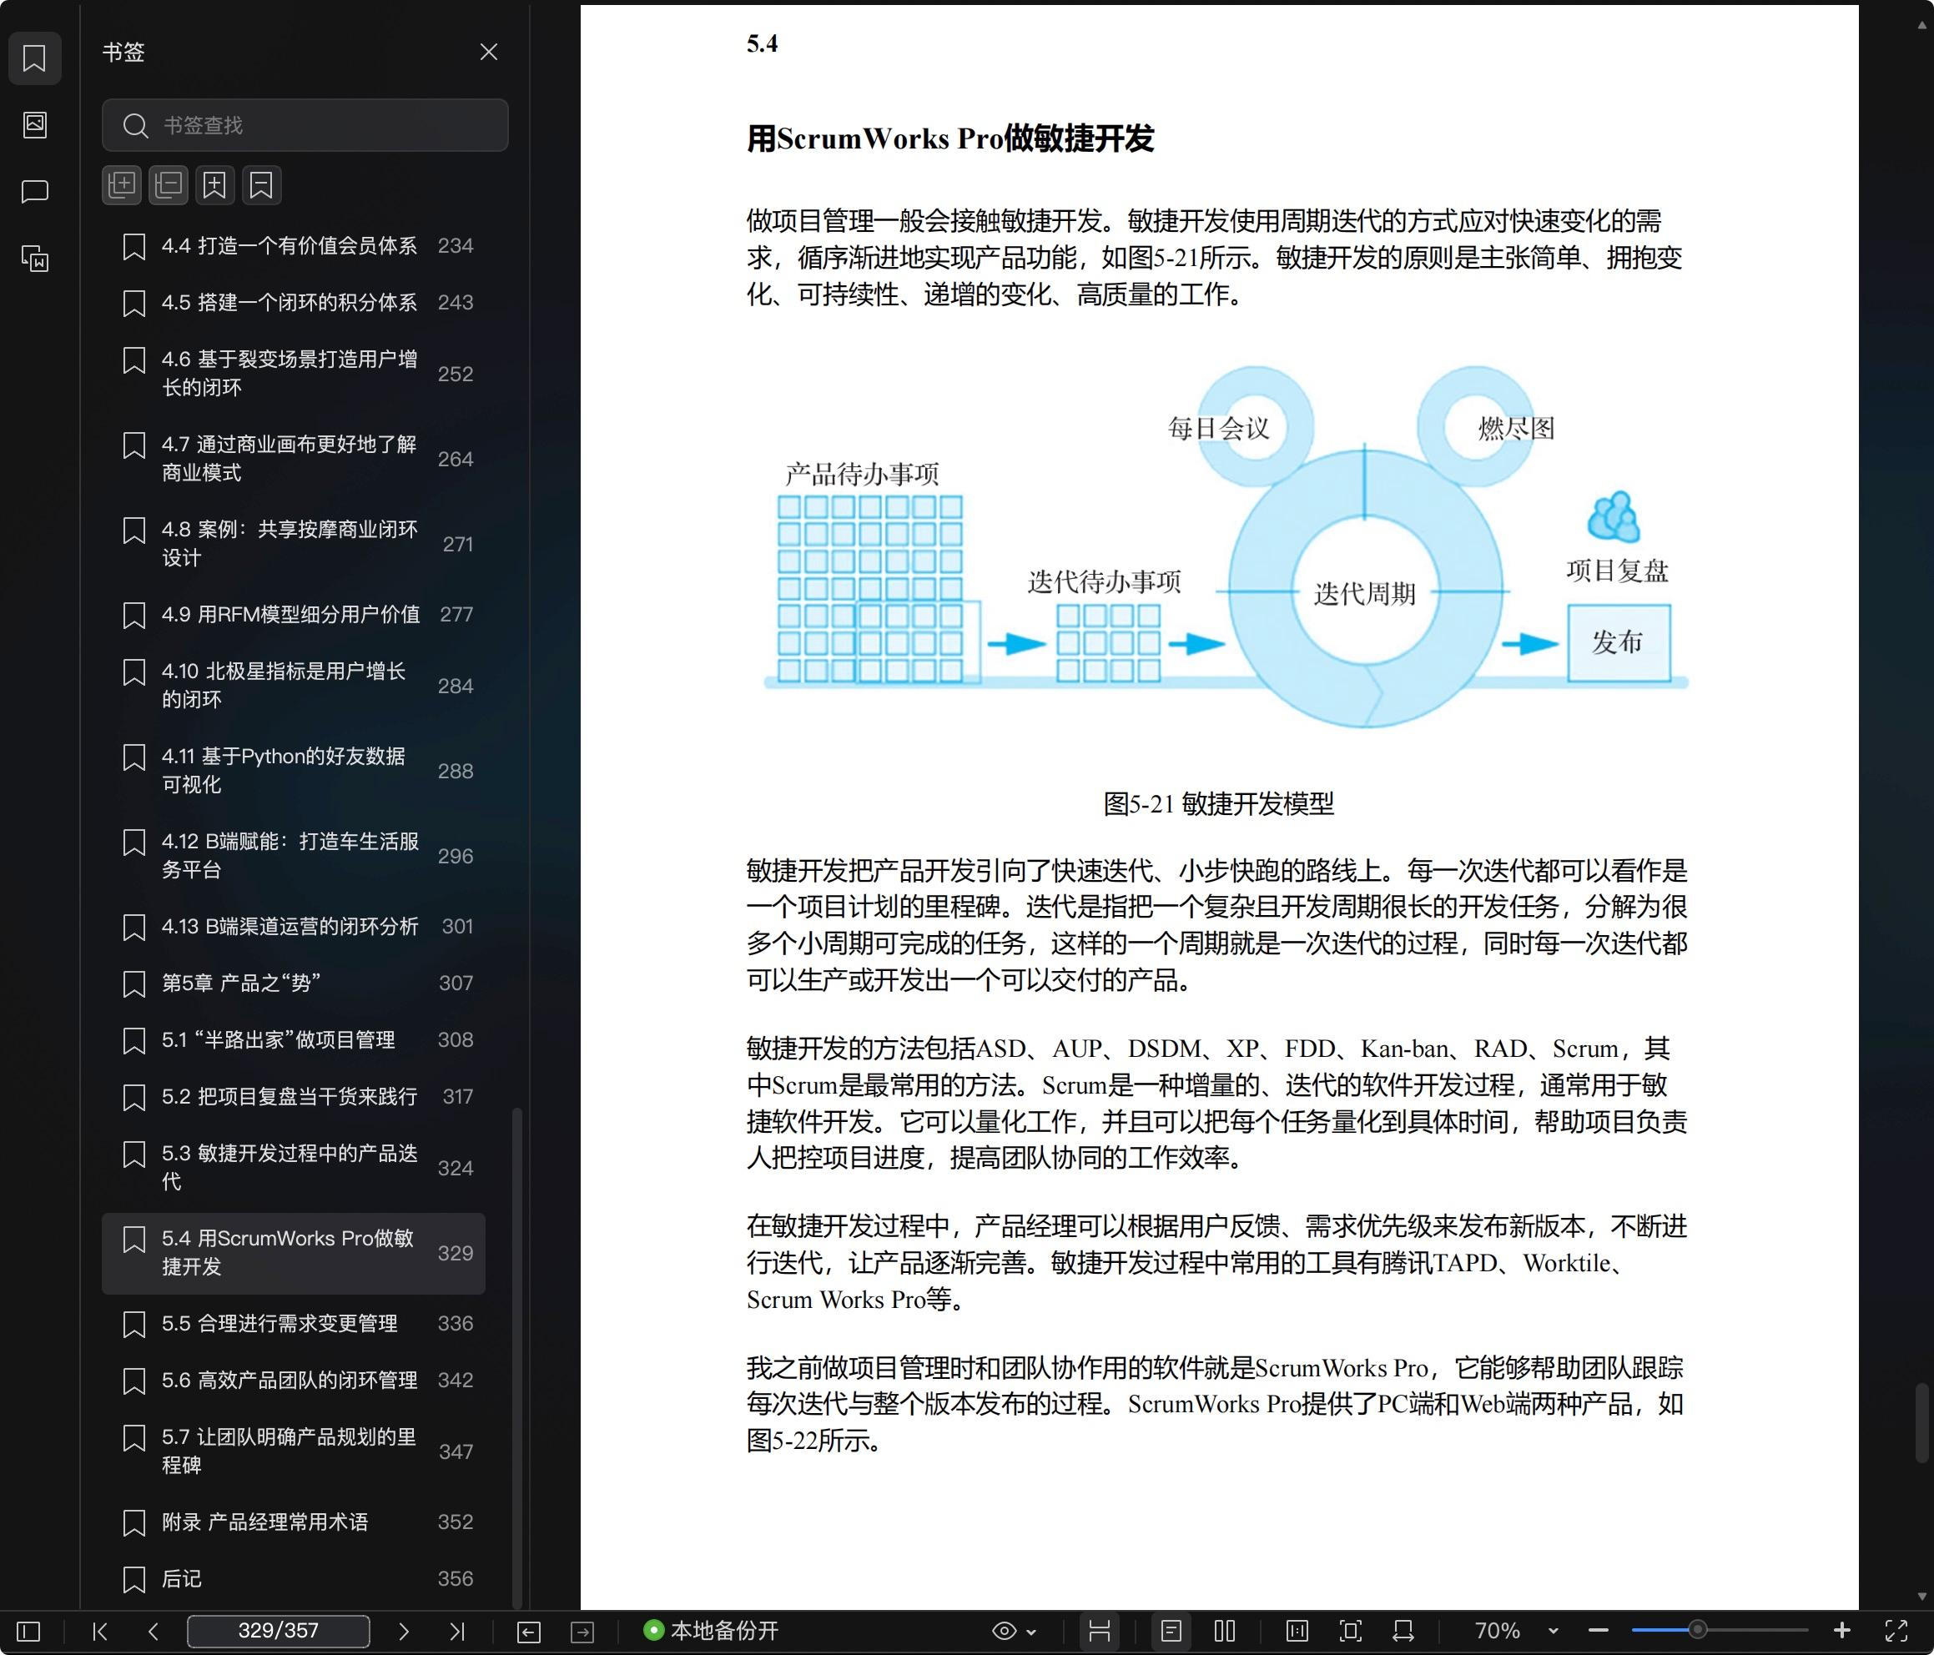Click the page number field 329/357

click(278, 1631)
